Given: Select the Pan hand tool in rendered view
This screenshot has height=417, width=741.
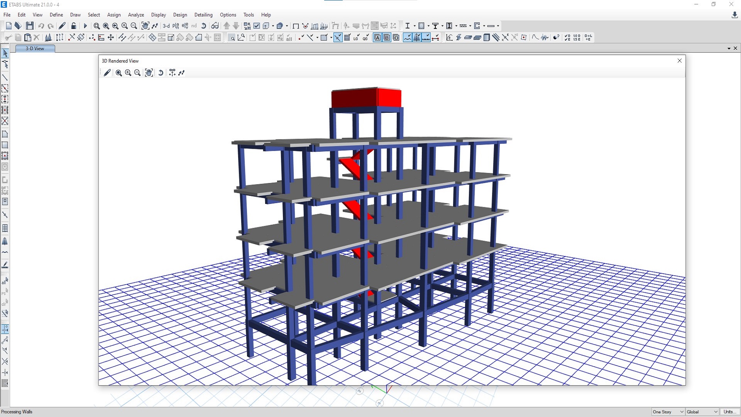Looking at the screenshot, I should click(x=149, y=73).
